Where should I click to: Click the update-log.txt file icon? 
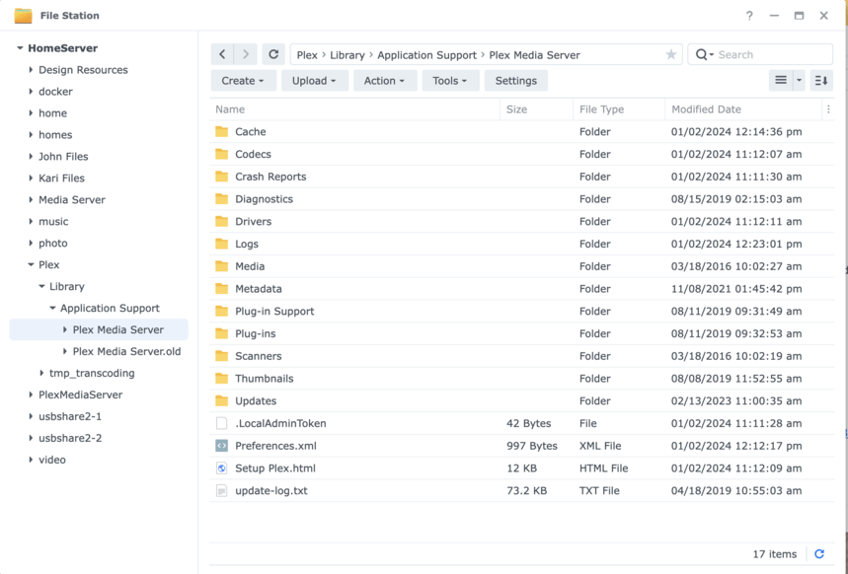tap(222, 491)
